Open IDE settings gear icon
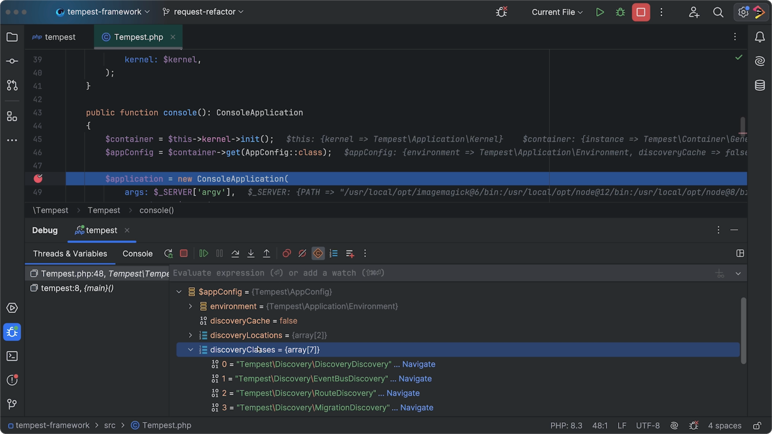772x434 pixels. pyautogui.click(x=743, y=12)
